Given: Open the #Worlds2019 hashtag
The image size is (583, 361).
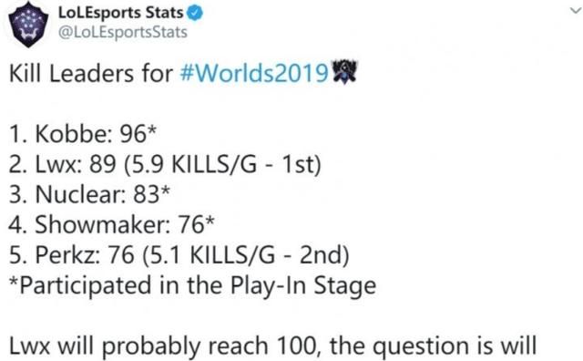Looking at the screenshot, I should tap(254, 73).
